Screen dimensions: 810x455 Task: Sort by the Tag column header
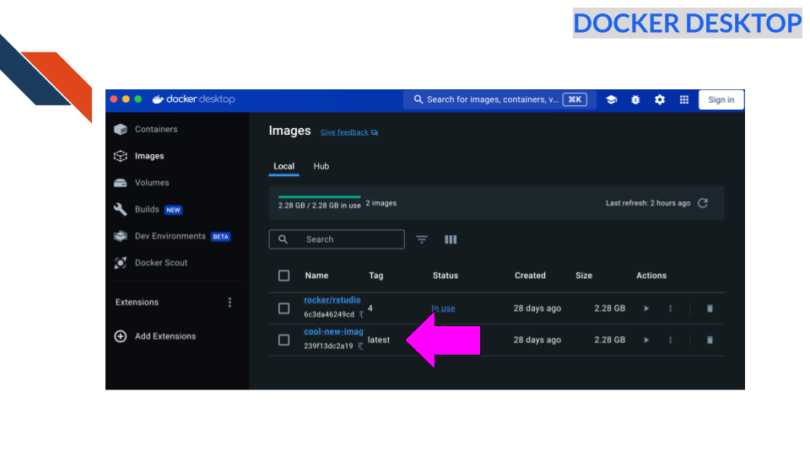pos(376,276)
